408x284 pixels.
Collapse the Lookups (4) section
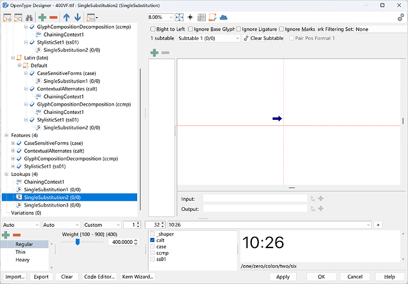(7, 174)
